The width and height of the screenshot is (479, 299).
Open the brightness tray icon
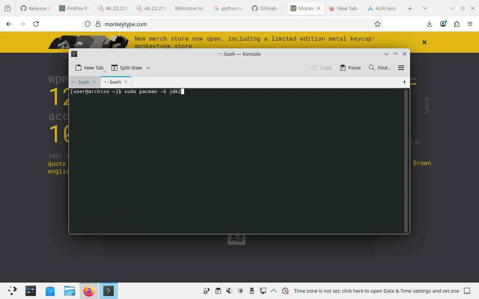240,291
